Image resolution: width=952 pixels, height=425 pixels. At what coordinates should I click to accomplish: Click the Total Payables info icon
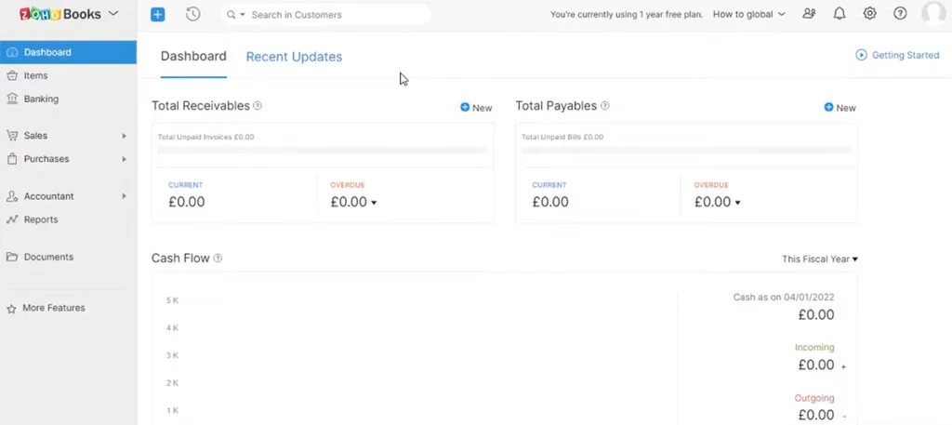pyautogui.click(x=604, y=106)
